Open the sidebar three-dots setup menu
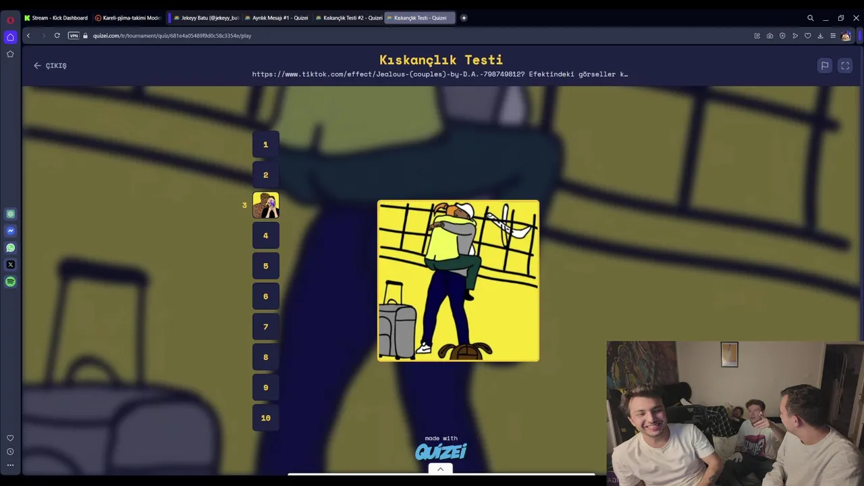This screenshot has width=864, height=486. click(10, 465)
